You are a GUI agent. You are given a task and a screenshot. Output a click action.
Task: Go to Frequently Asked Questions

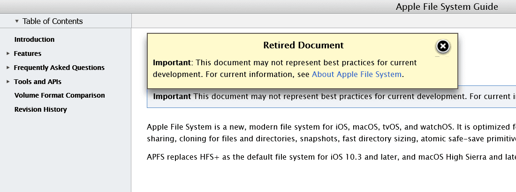pyautogui.click(x=59, y=68)
